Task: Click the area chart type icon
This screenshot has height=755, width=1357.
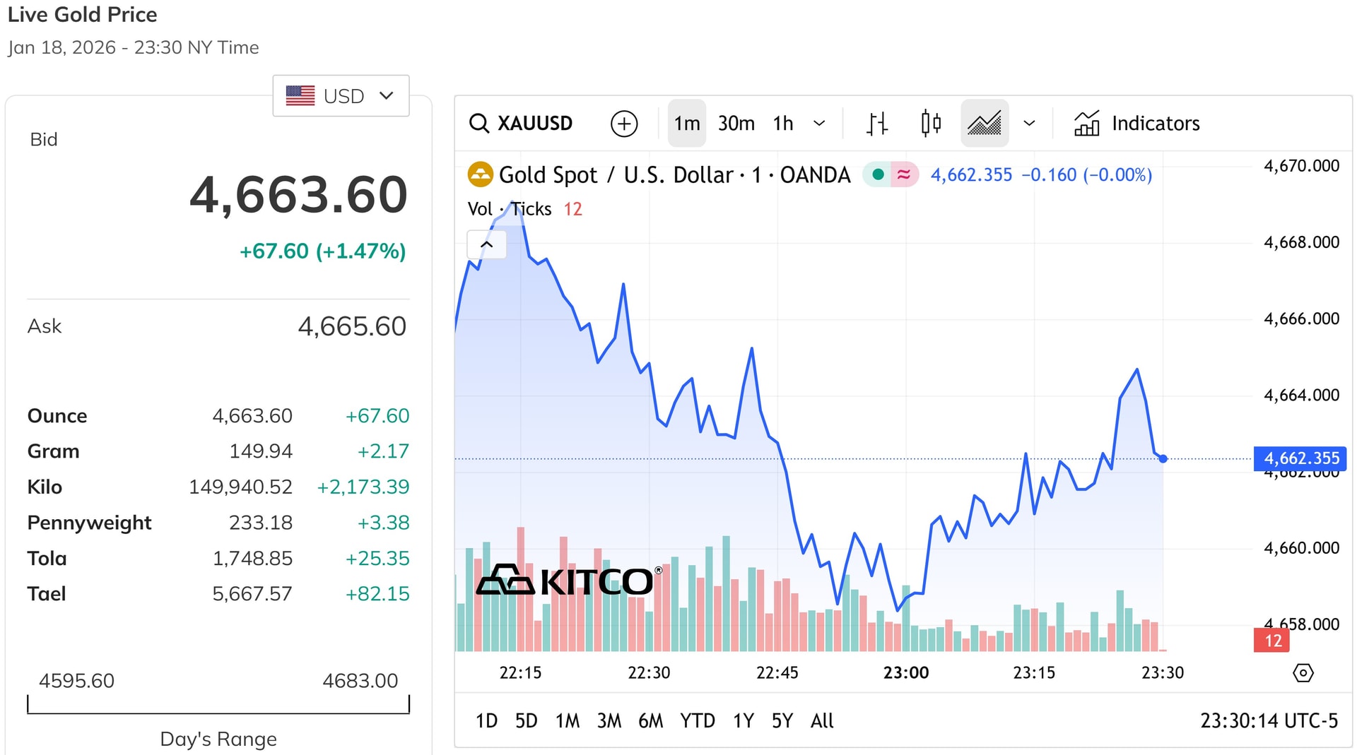Action: click(x=984, y=123)
